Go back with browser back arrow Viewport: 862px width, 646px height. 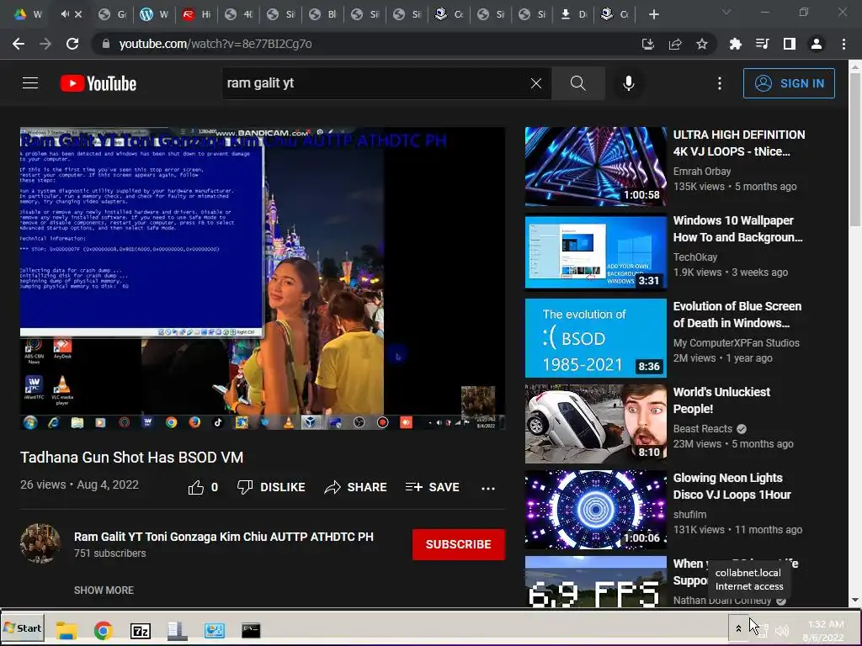(x=19, y=44)
